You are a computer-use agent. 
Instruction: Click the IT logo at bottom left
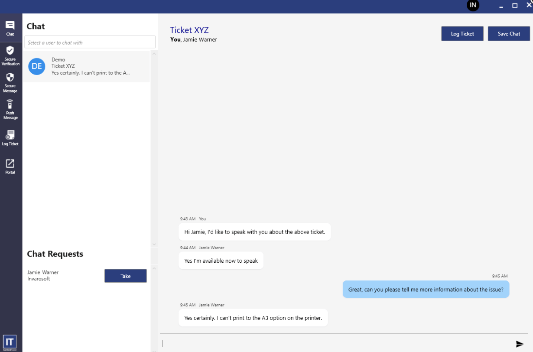10,342
